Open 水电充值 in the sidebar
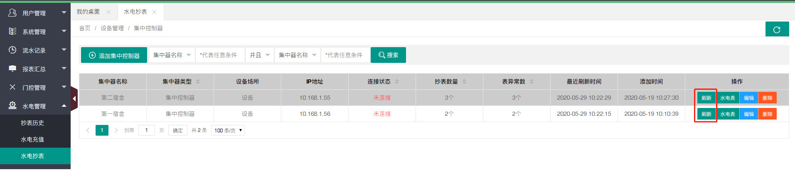795x170 pixels. tap(32, 139)
